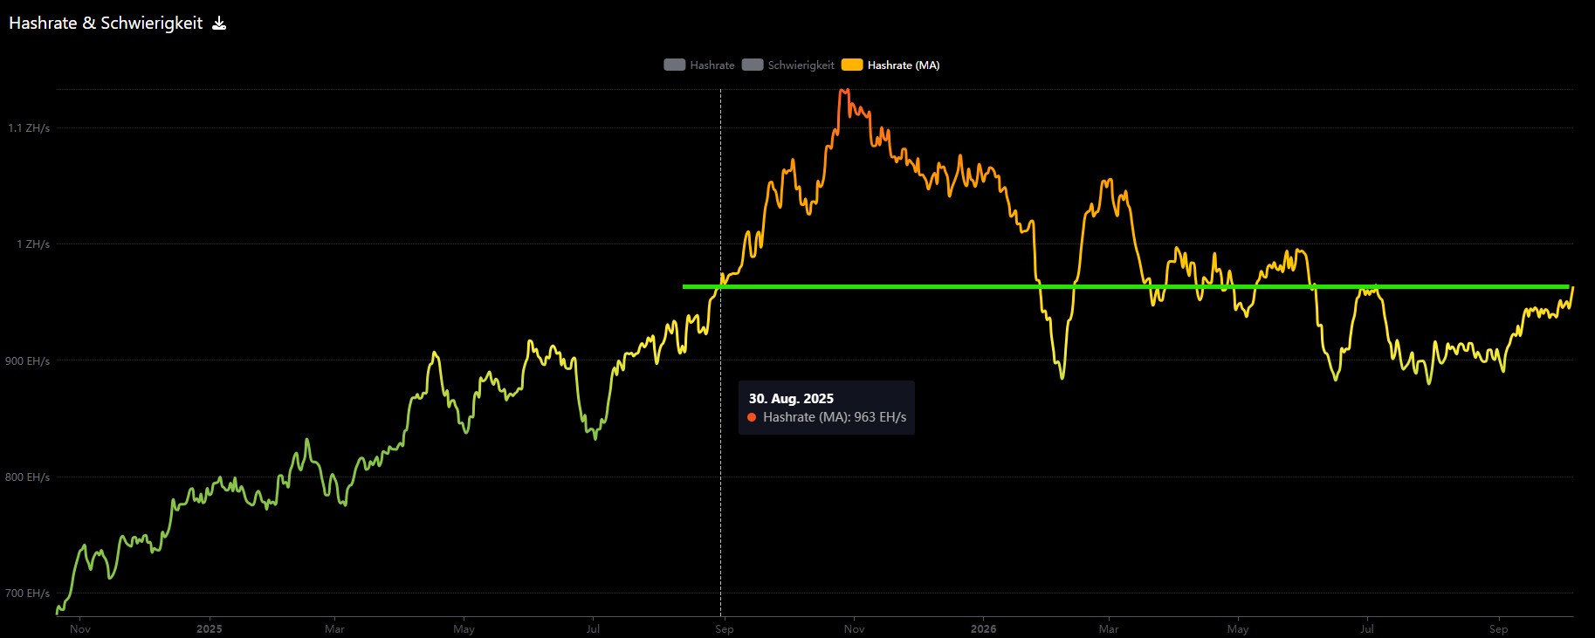Toggle the Schwierigkeit legend series
This screenshot has height=638, width=1595.
click(788, 65)
